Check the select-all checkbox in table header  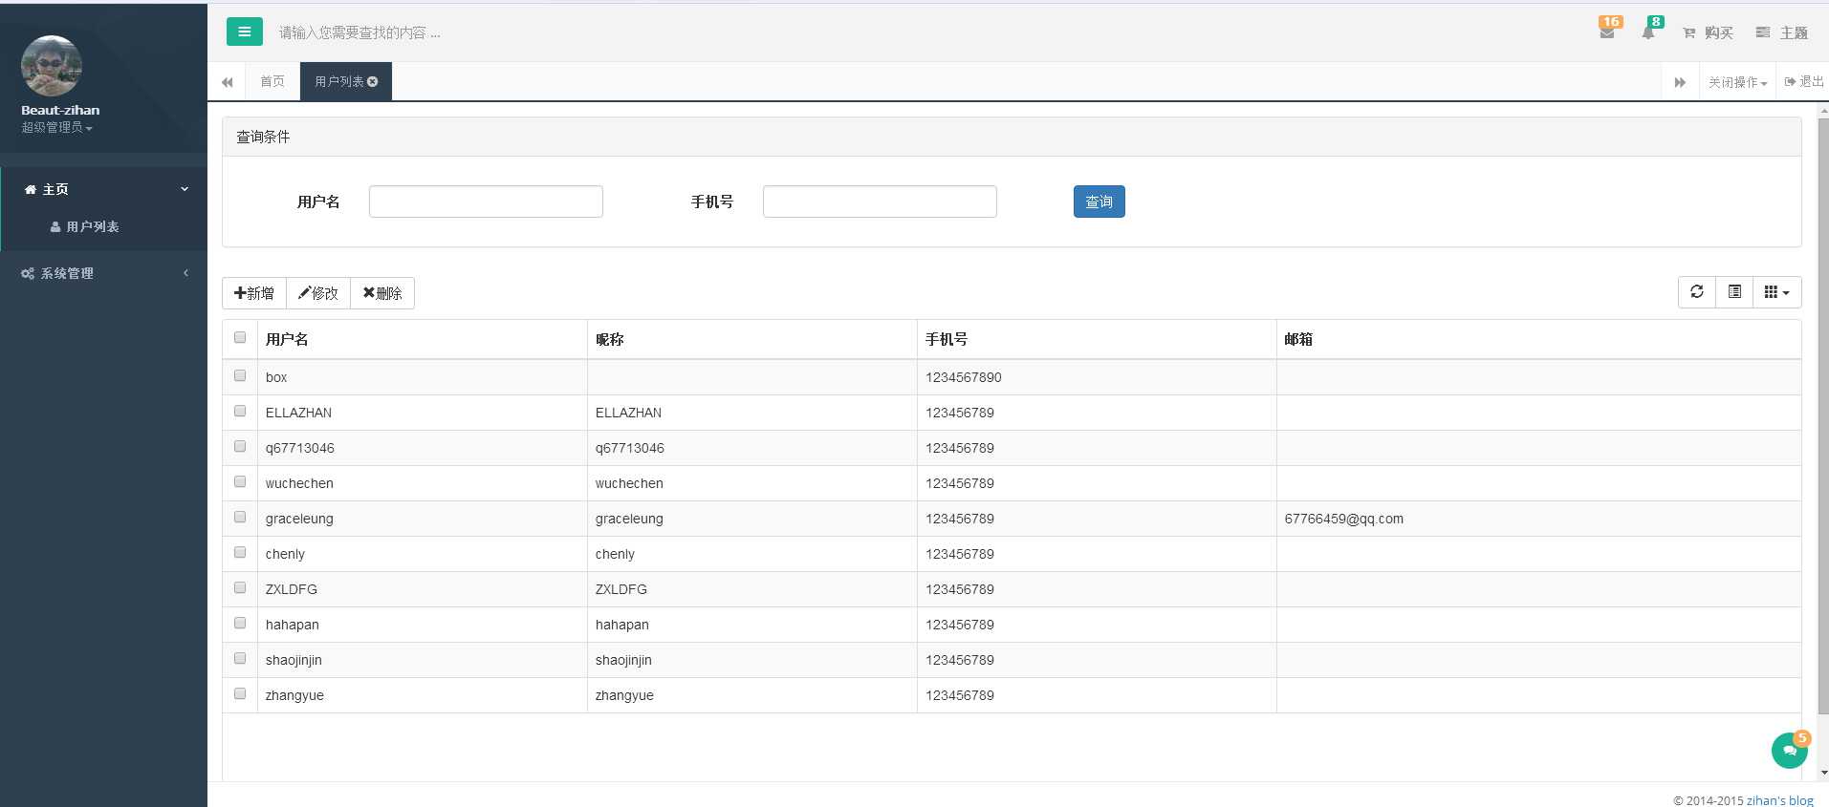pos(240,338)
